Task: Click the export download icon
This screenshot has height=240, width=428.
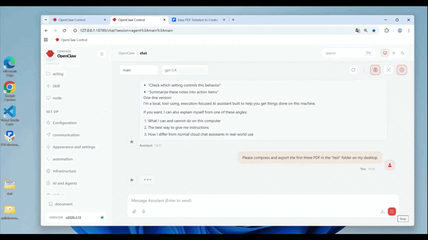Action: (x=383, y=211)
